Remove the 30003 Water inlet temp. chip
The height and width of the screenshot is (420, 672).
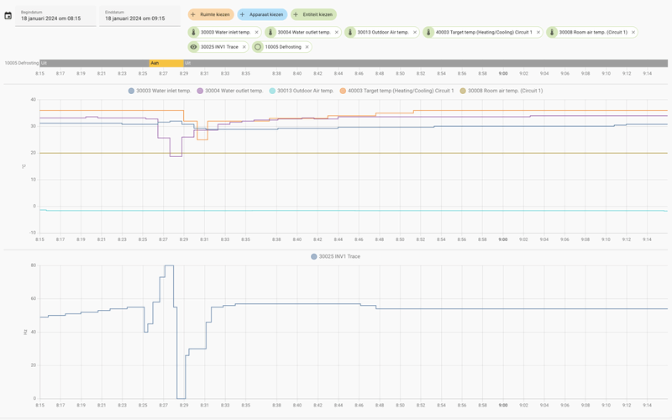tap(257, 32)
